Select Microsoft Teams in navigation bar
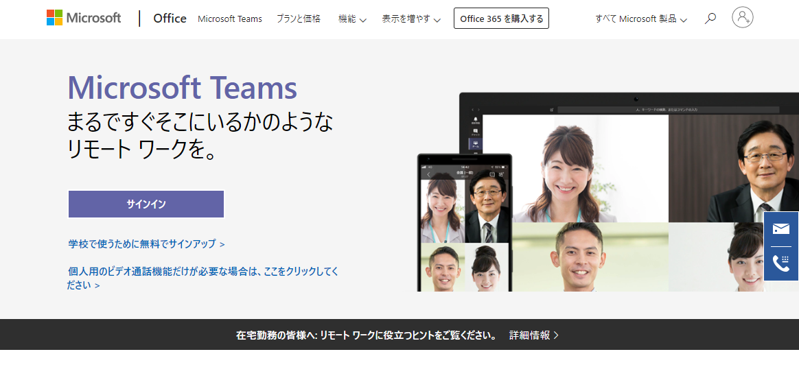Viewport: 799px width, 389px height. coord(230,19)
